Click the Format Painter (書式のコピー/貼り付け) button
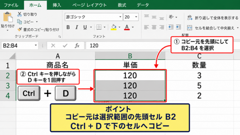This screenshot has width=240, height=135. 38,29
